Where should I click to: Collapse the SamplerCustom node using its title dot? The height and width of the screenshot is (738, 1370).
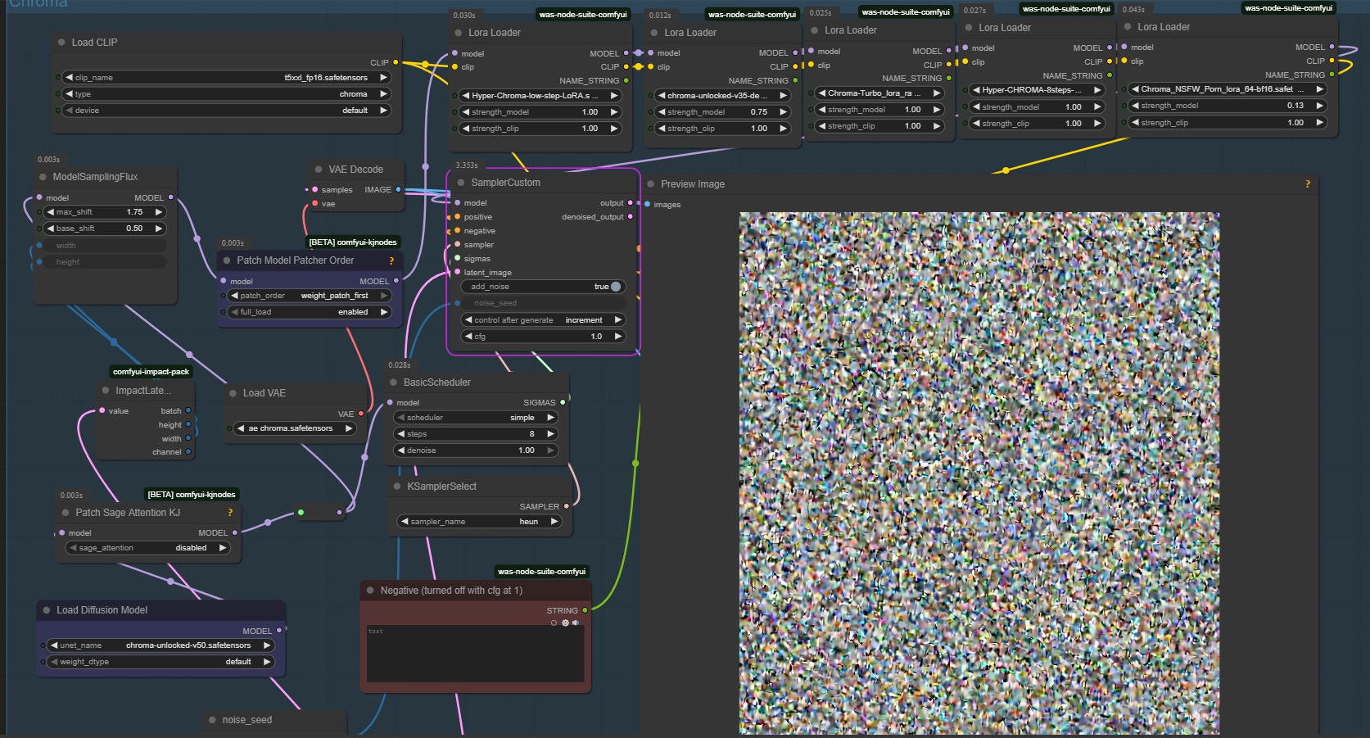pyautogui.click(x=461, y=183)
